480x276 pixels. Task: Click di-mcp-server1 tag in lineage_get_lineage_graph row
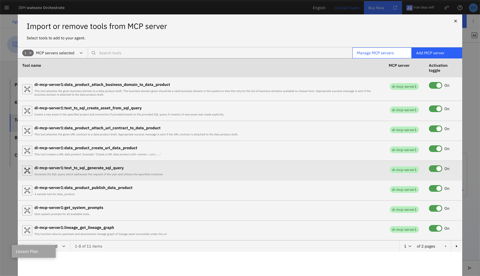pyautogui.click(x=404, y=230)
